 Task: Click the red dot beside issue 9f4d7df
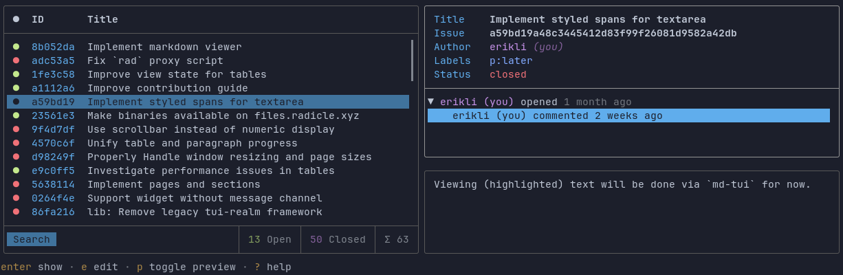[16, 129]
